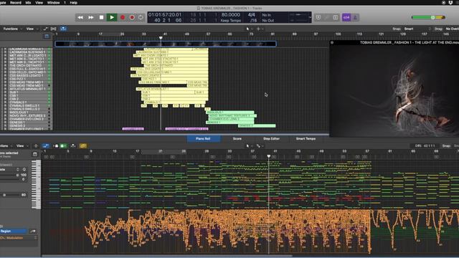Open the tracks area View menu

[31, 29]
